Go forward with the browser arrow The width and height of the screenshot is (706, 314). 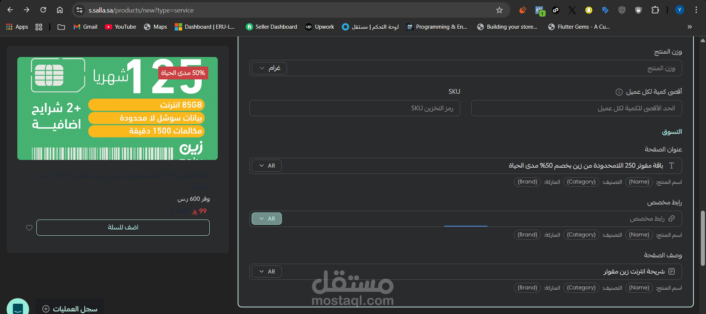click(26, 10)
